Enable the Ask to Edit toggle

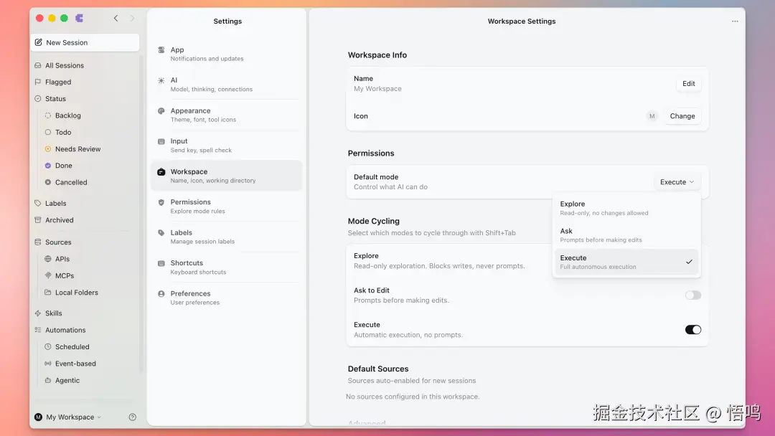click(x=693, y=295)
